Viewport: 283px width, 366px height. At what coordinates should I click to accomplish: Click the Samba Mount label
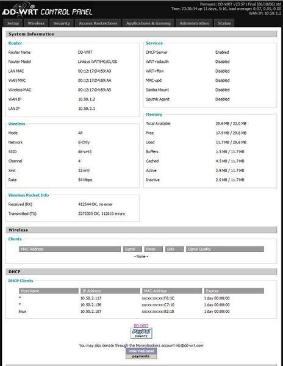tap(157, 90)
